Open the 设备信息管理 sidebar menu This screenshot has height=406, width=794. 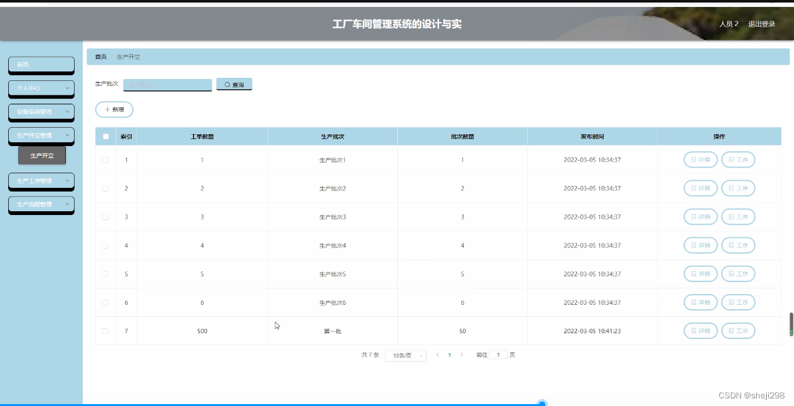point(41,112)
